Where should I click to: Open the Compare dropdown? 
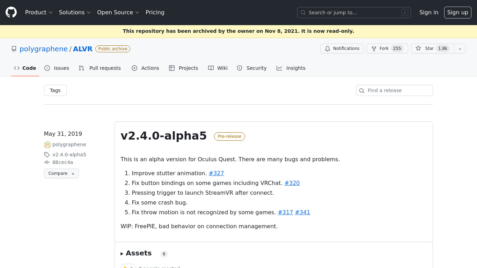pyautogui.click(x=61, y=173)
